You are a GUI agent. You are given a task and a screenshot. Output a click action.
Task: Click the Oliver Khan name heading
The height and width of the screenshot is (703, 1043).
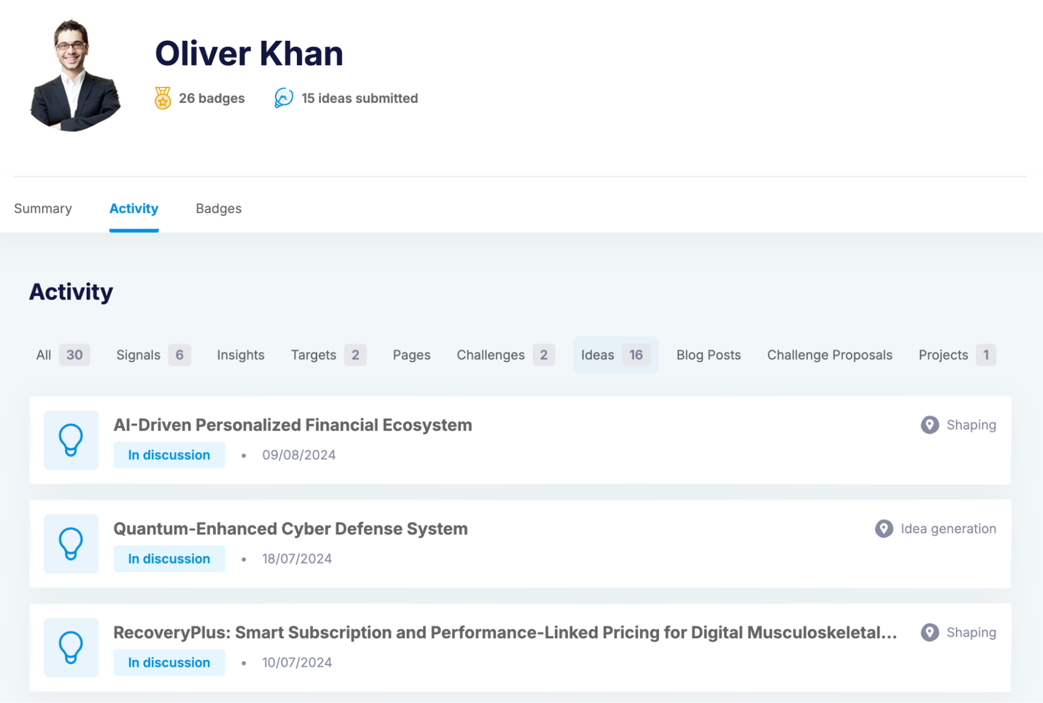pyautogui.click(x=249, y=53)
